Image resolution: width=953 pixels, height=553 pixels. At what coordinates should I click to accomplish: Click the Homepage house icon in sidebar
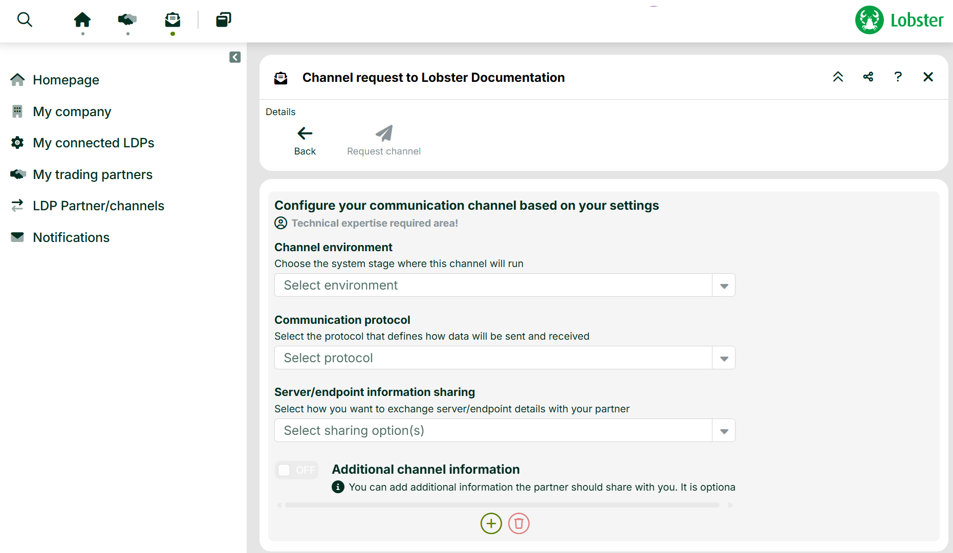pos(17,80)
